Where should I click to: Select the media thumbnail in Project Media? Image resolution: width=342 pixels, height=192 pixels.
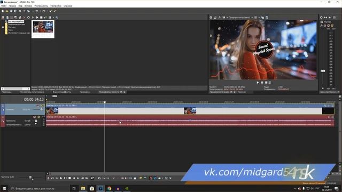click(x=43, y=29)
